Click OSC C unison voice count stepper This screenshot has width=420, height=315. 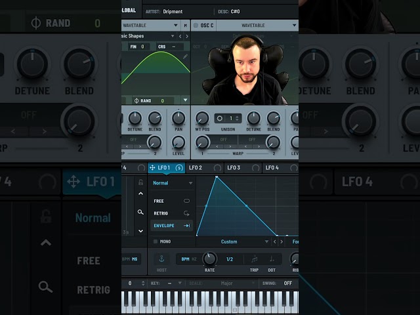click(x=237, y=118)
